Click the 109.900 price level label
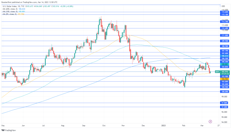 225,41
